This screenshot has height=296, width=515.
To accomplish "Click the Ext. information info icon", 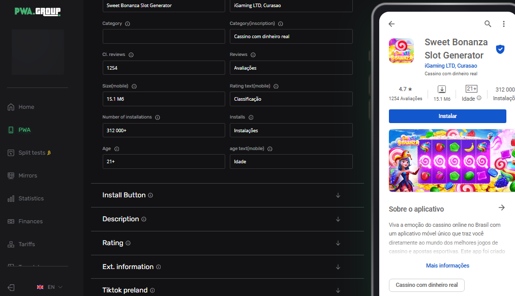I will (158, 267).
